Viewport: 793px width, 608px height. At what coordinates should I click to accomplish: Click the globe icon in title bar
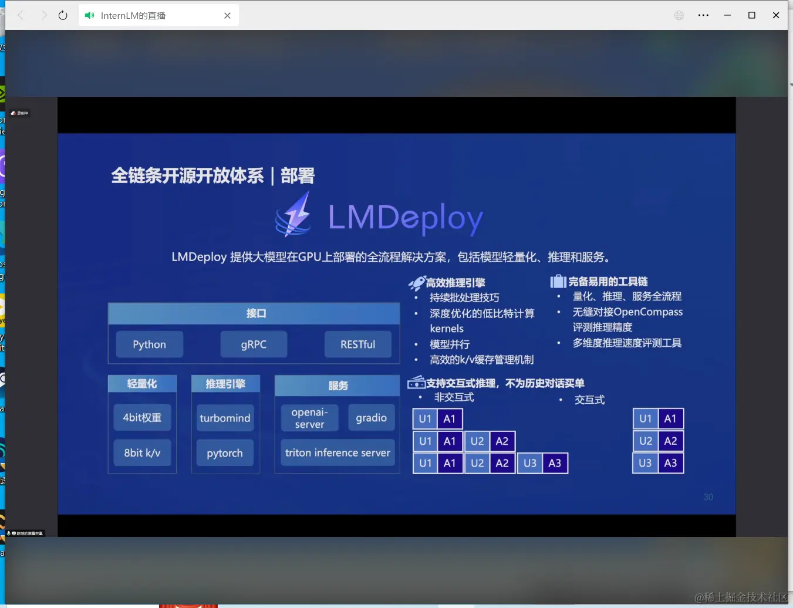pyautogui.click(x=679, y=15)
